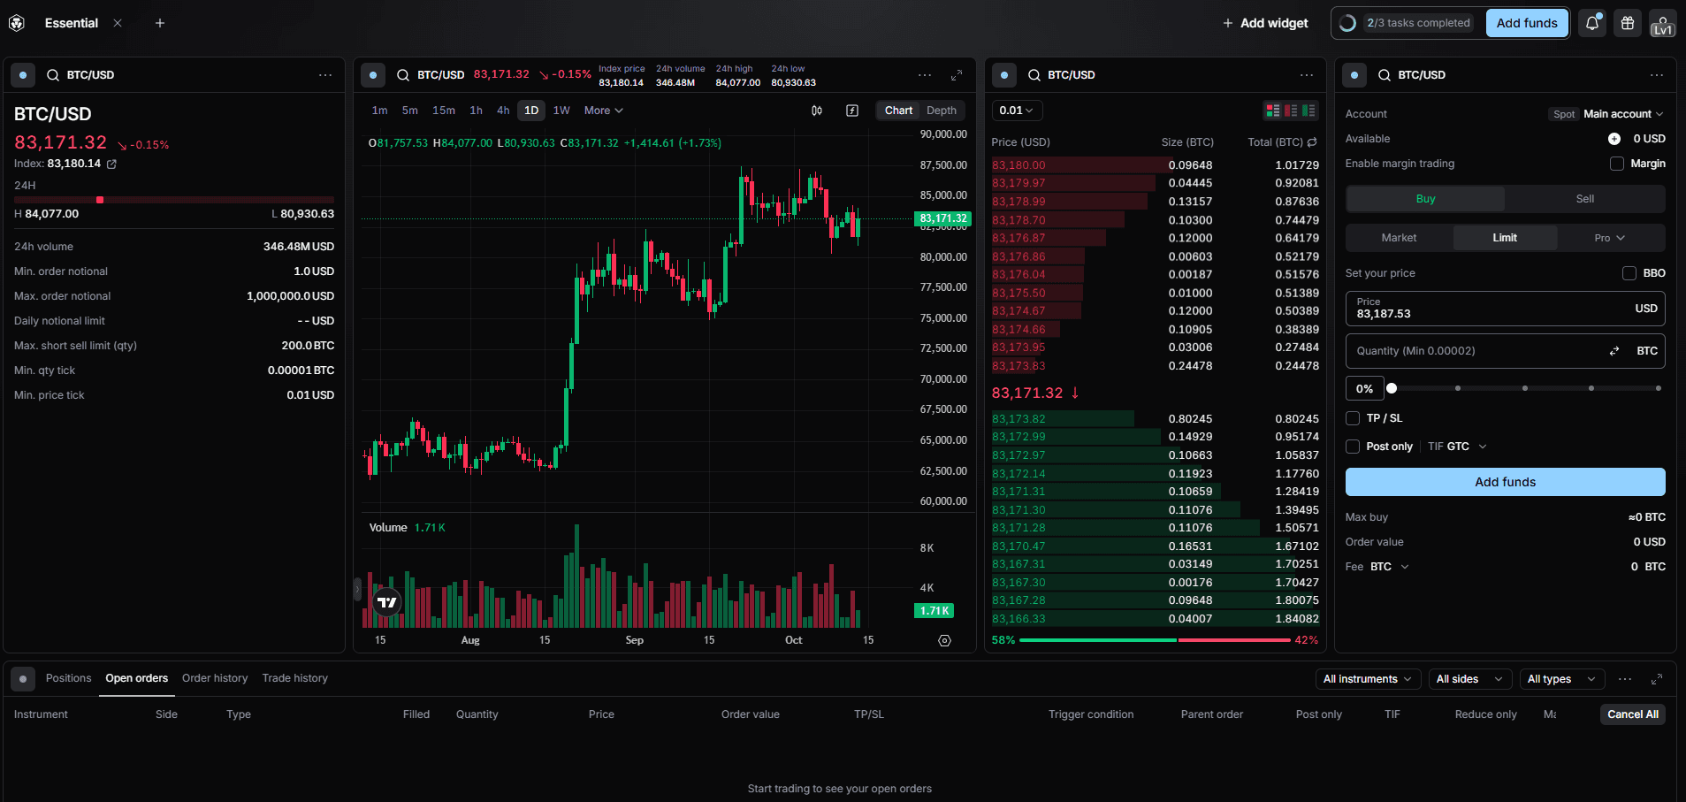
Task: Open the order book widget options menu
Action: pos(1307,75)
